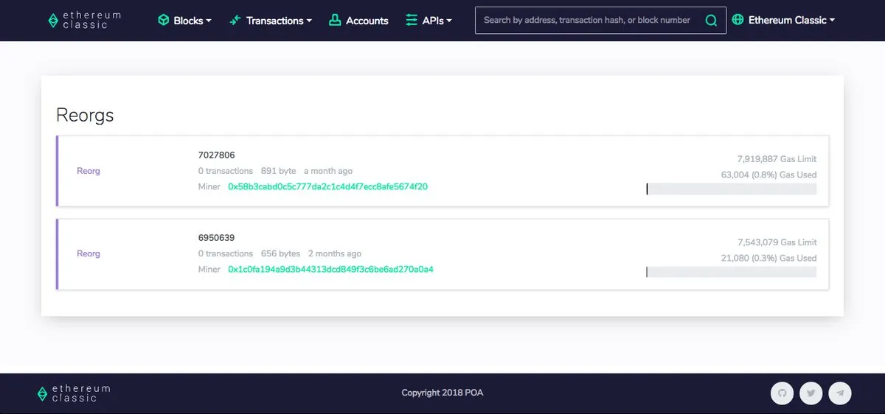Expand the APIs dropdown menu
The height and width of the screenshot is (414, 885).
(429, 21)
